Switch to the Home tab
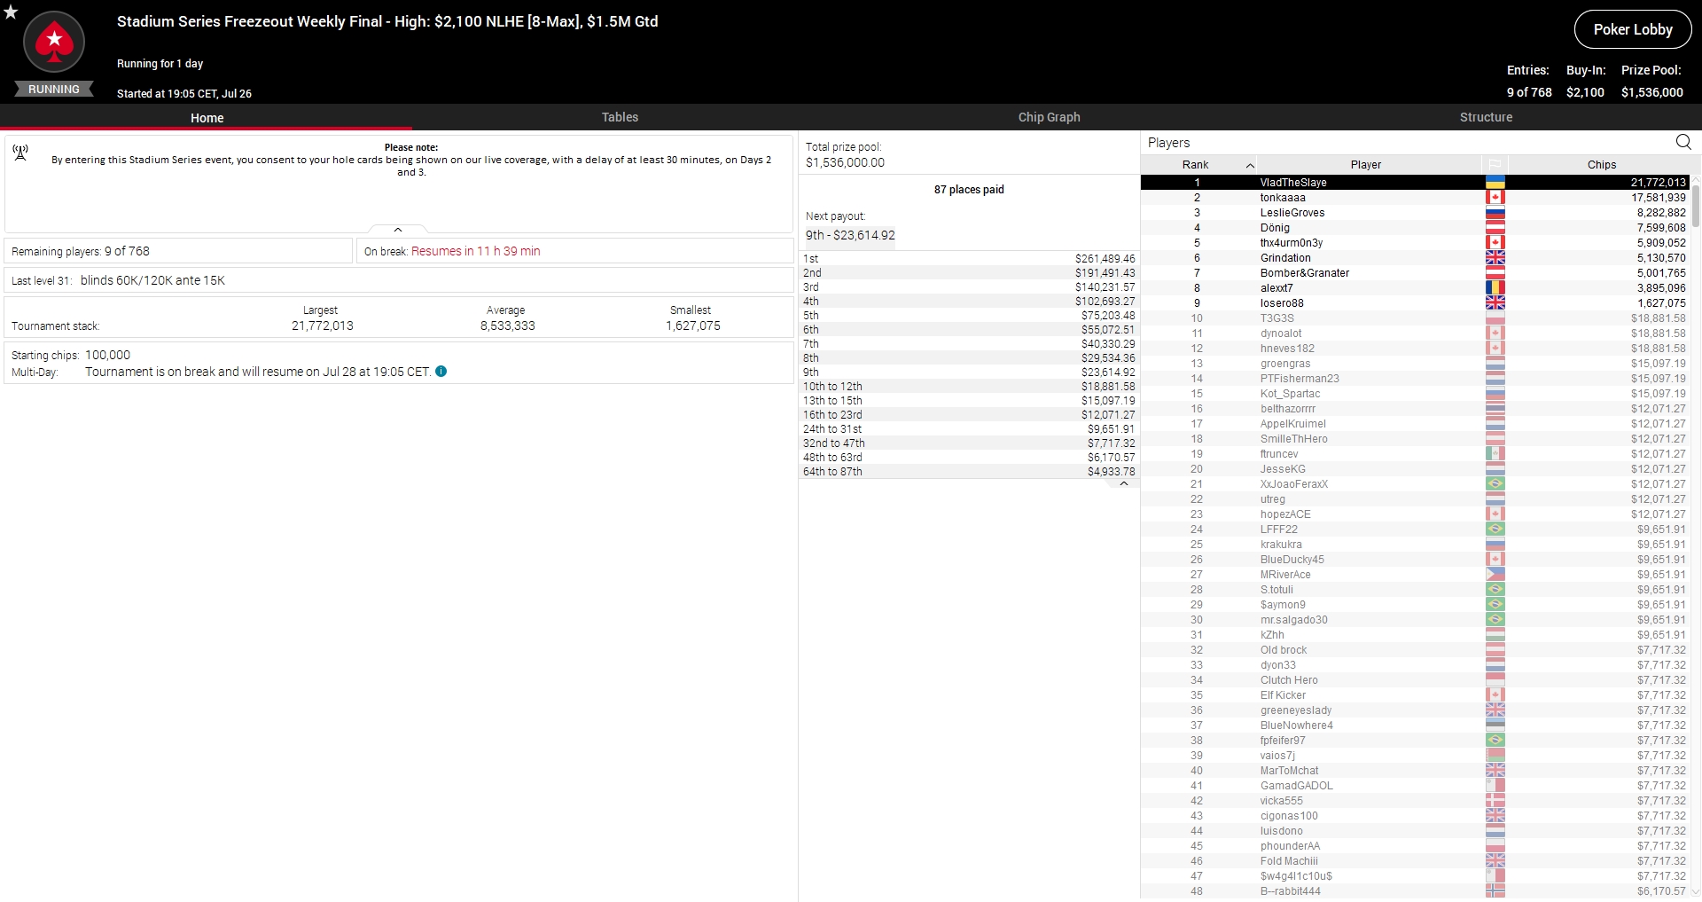1702x902 pixels. point(207,117)
